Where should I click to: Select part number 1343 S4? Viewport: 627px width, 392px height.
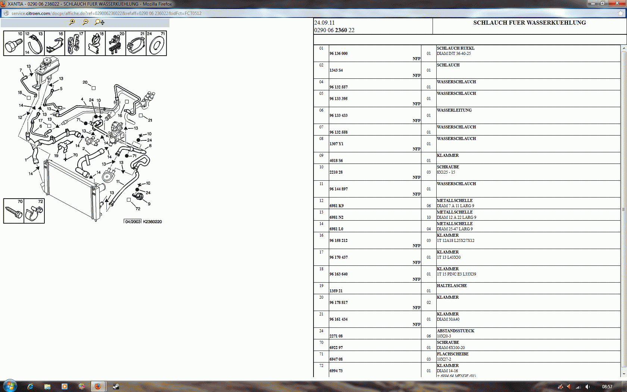click(x=336, y=70)
